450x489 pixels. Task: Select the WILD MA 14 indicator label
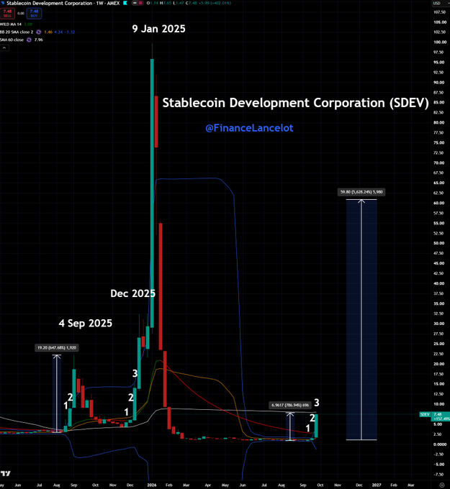(x=11, y=24)
